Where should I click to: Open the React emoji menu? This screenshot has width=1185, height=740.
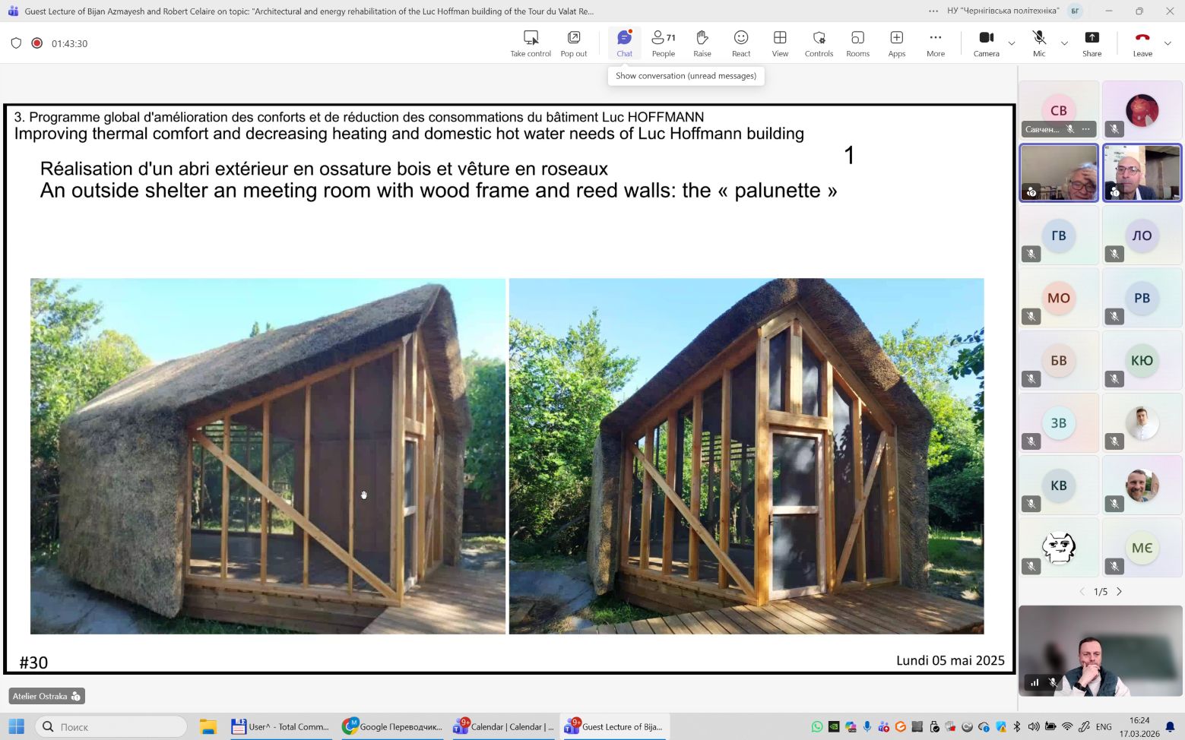click(x=741, y=43)
